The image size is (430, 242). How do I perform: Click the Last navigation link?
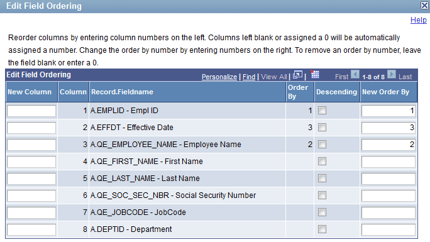[x=405, y=77]
